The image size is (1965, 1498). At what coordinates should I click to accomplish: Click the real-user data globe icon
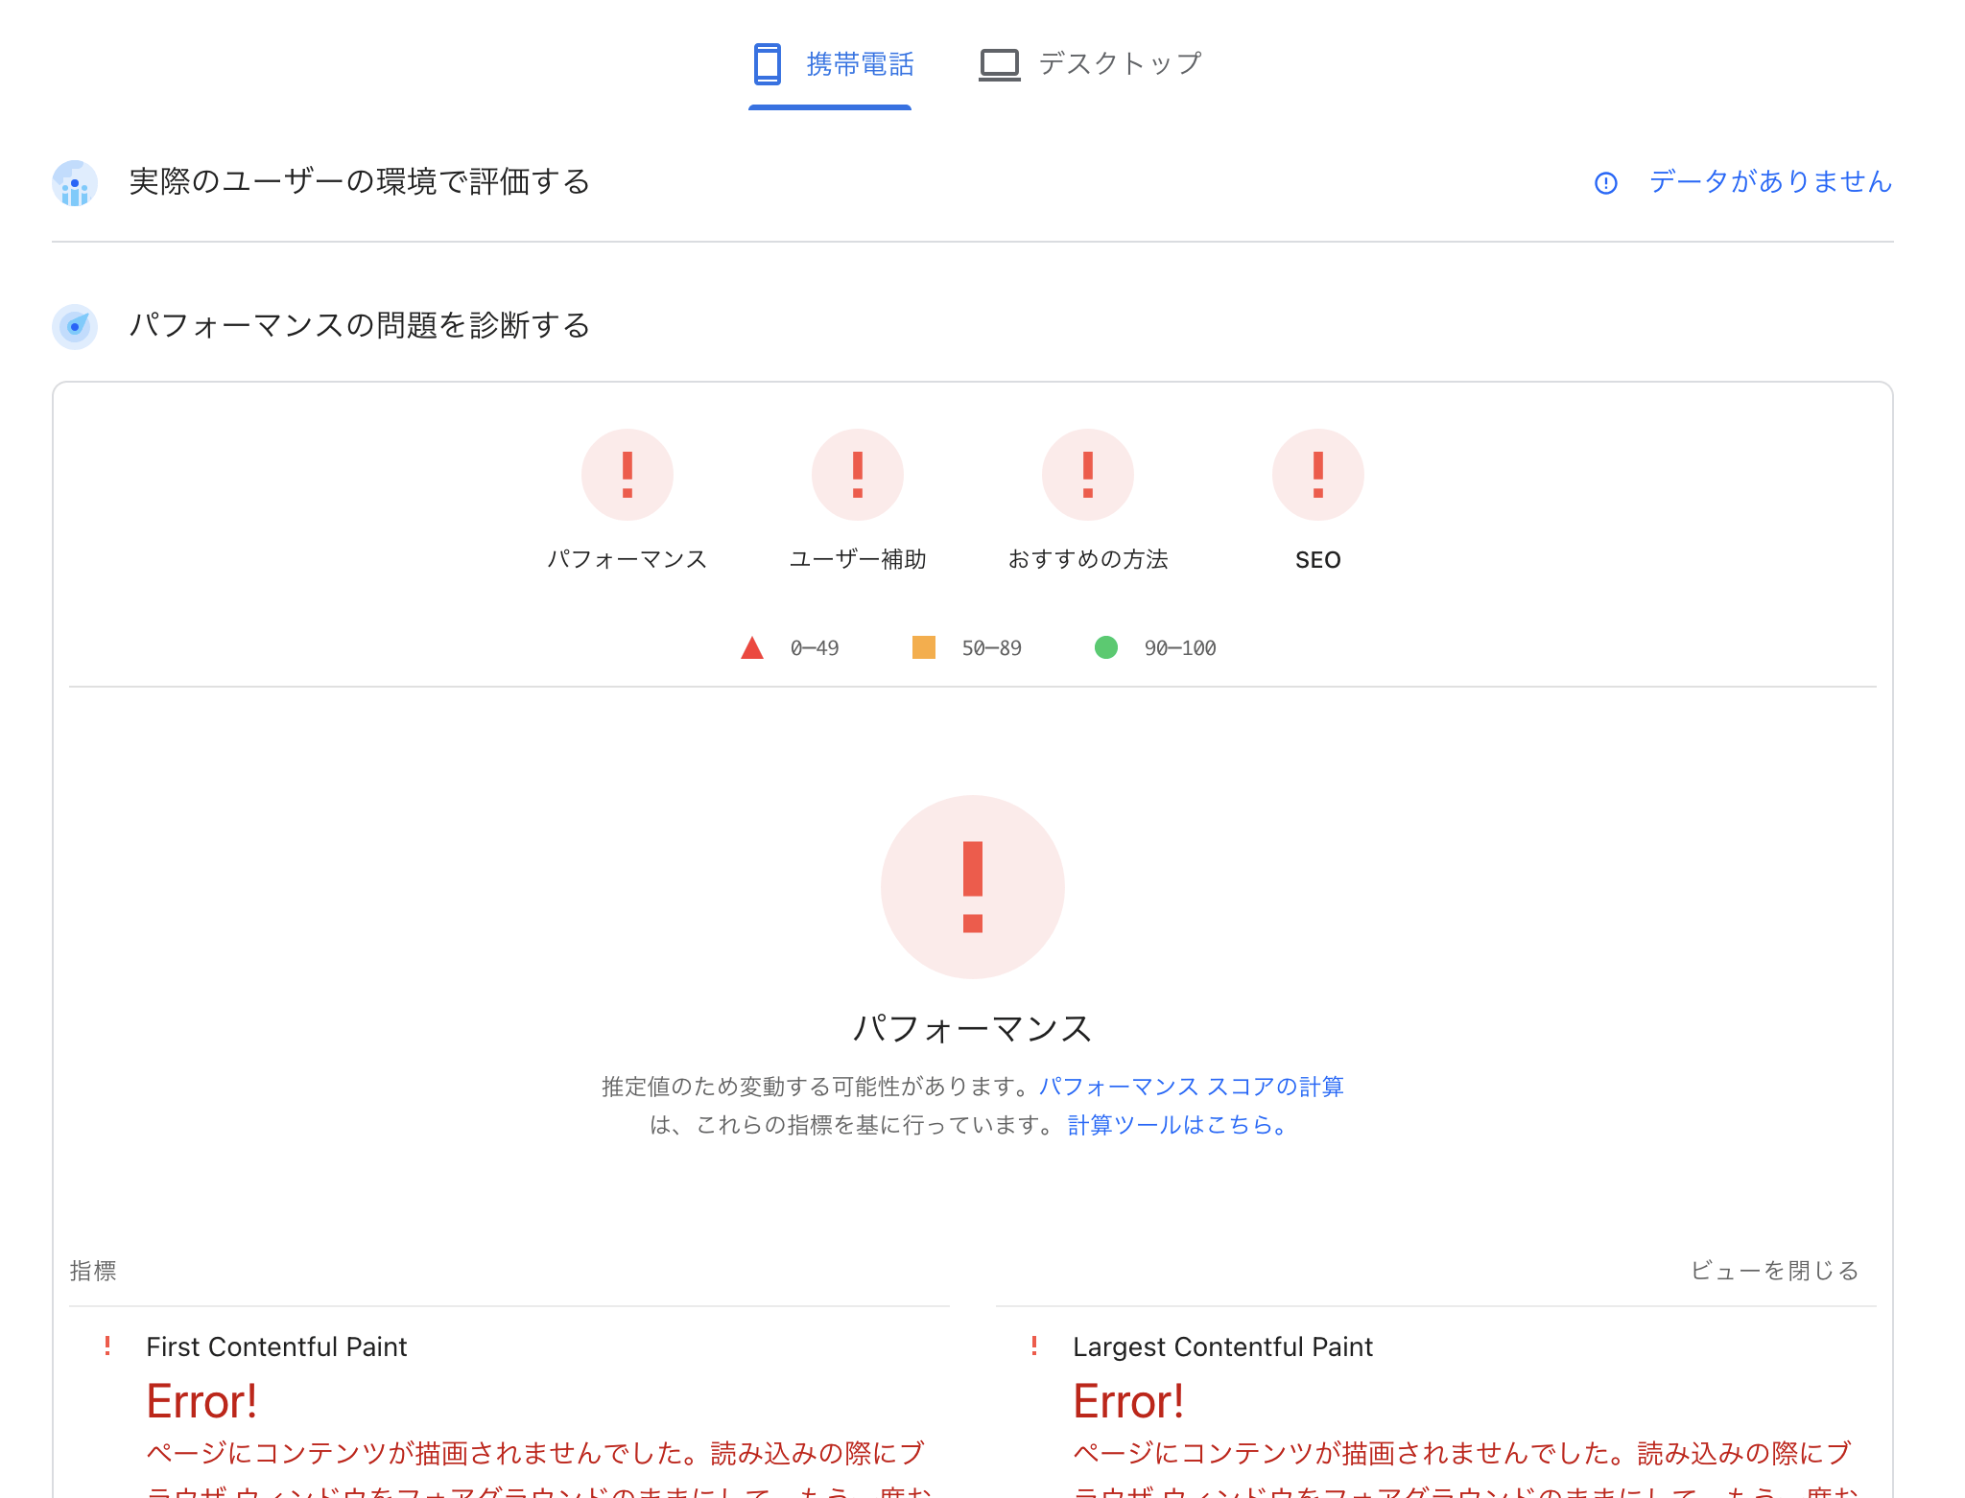[x=75, y=182]
